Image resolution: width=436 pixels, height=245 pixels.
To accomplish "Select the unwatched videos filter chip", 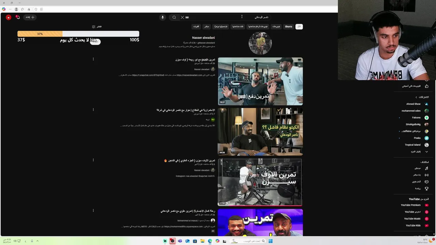I will 258,27.
